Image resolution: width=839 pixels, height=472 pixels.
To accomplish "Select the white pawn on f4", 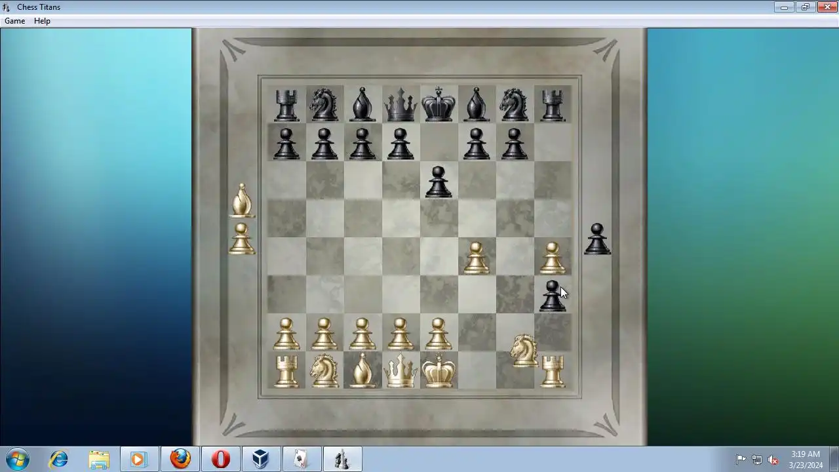I will point(477,258).
